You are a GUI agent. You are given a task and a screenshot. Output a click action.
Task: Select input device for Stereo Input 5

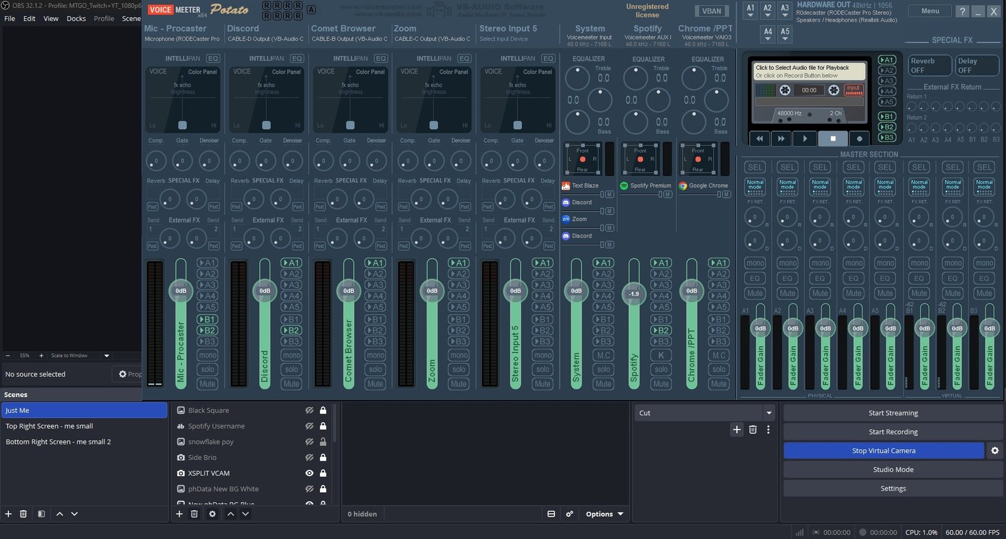pos(504,39)
